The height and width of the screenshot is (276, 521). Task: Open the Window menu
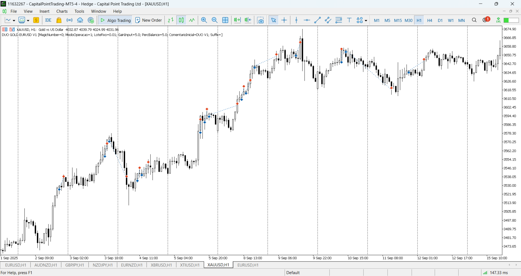(x=99, y=11)
